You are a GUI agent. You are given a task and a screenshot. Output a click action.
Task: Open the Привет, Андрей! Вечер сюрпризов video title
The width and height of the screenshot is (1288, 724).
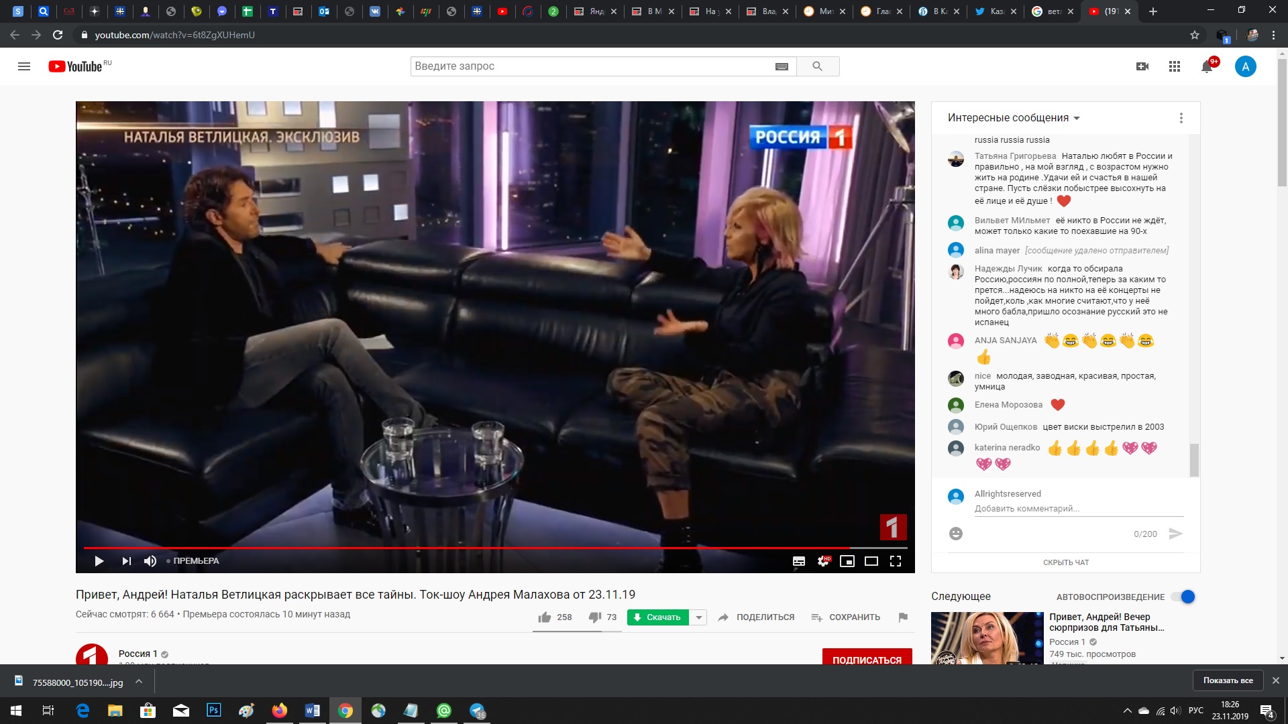point(1107,622)
